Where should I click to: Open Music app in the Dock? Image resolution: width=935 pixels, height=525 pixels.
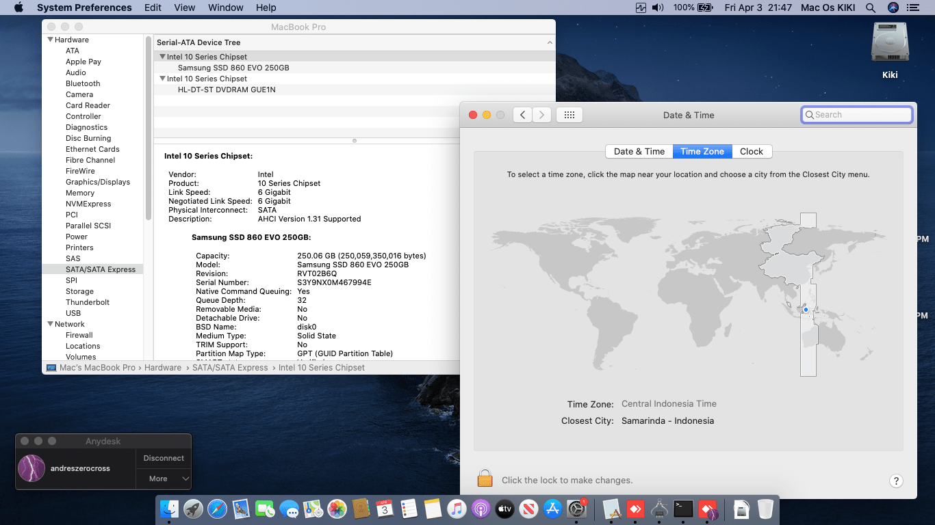[x=457, y=509]
